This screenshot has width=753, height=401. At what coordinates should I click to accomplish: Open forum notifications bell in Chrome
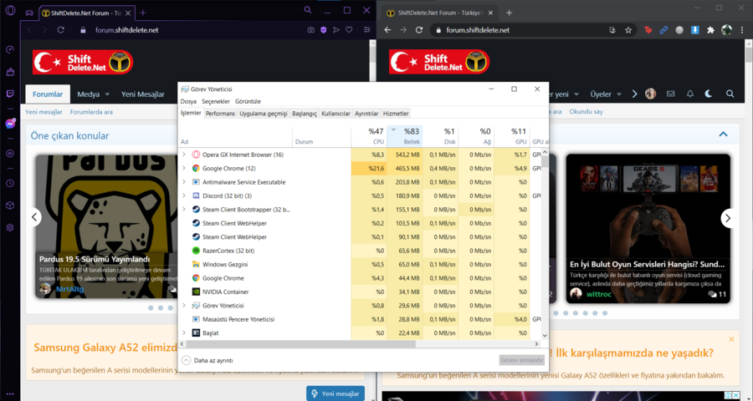tap(690, 94)
